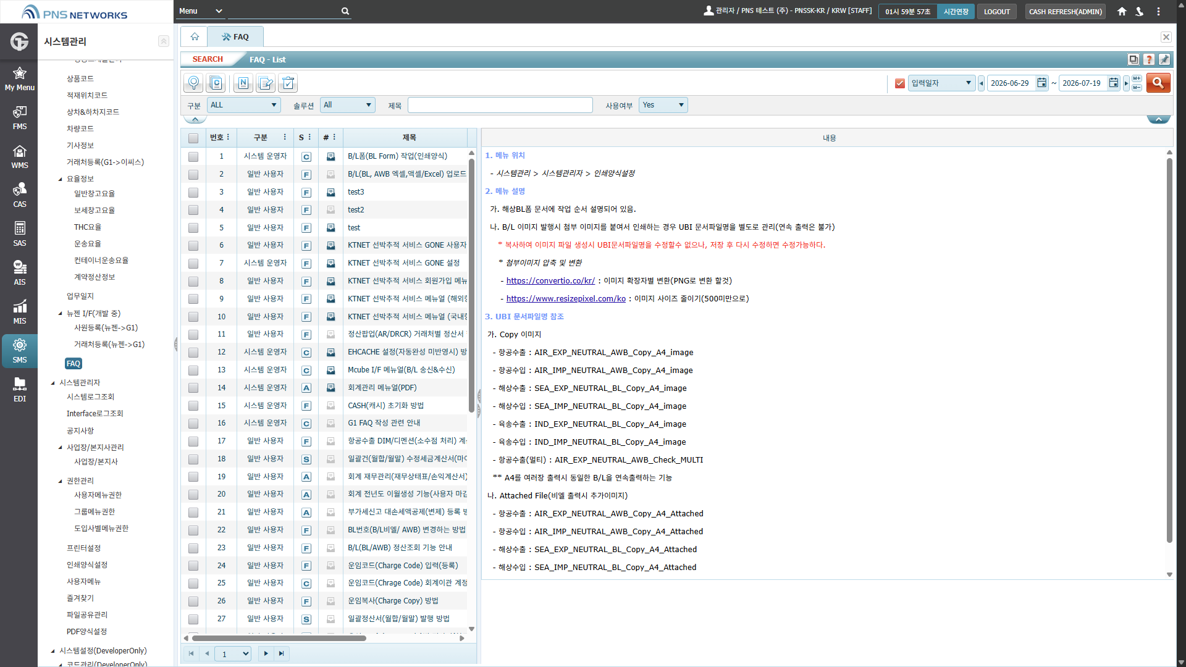Open the CAS module in the sidebar
Image resolution: width=1186 pixels, height=667 pixels.
coord(19,195)
